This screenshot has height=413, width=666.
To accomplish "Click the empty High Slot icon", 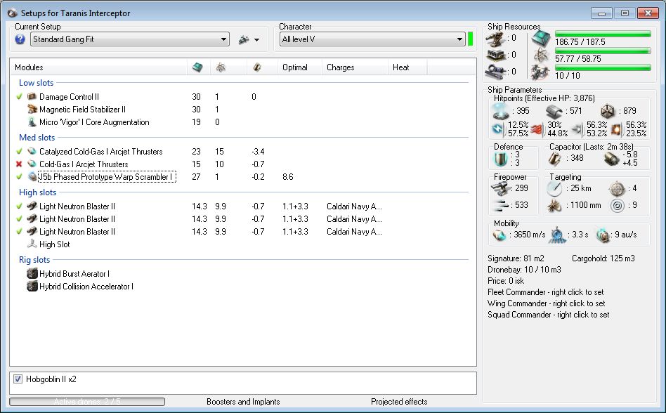I will tap(32, 244).
